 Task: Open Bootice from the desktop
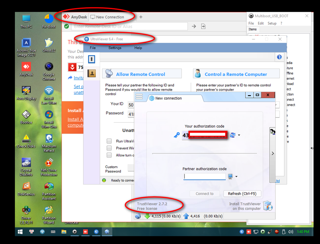pos(26,117)
